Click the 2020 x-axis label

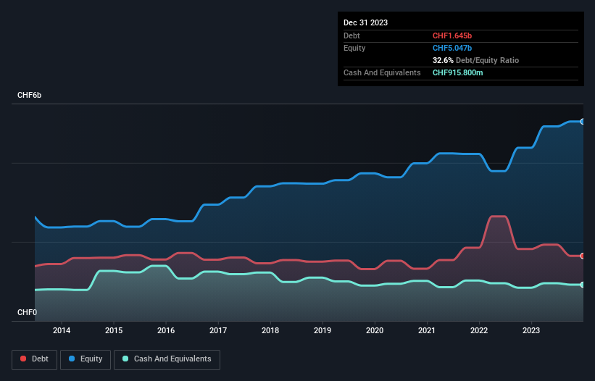pyautogui.click(x=375, y=330)
